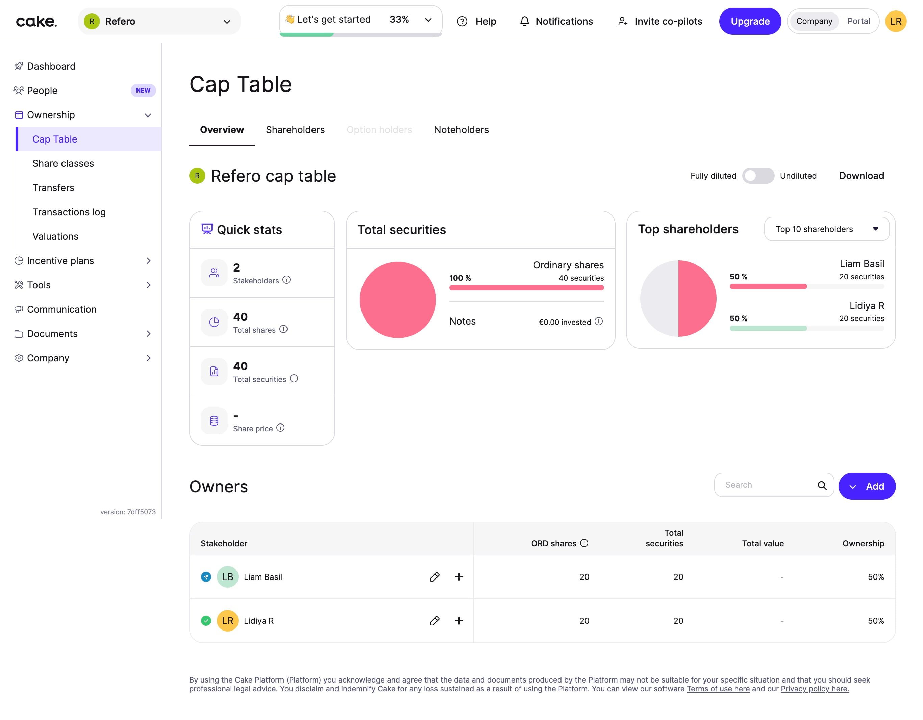Select Company view toggle
The width and height of the screenshot is (923, 720).
coord(814,21)
